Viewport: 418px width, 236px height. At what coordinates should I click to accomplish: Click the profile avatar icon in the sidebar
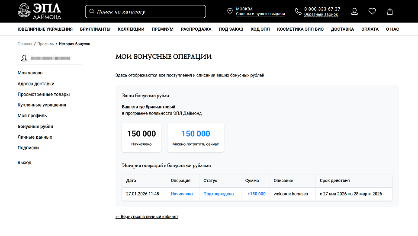click(x=24, y=58)
